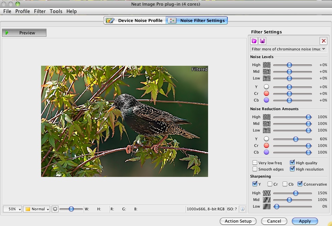Reset filter settings red X icon
The height and width of the screenshot is (226, 332).
point(324,41)
